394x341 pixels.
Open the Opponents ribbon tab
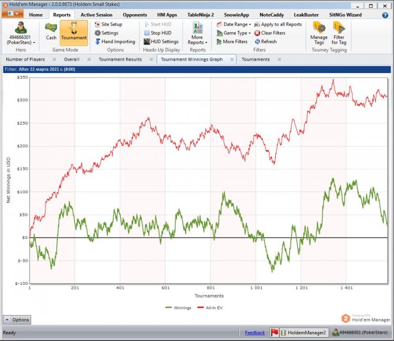(135, 15)
